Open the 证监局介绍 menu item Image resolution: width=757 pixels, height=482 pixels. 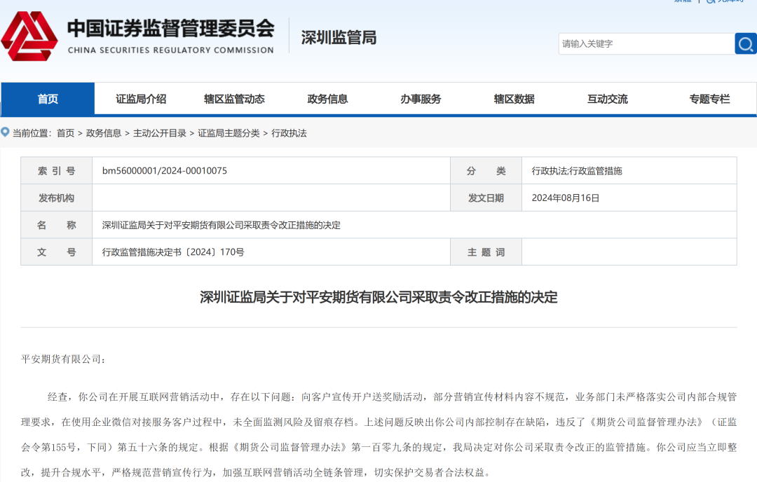(141, 99)
